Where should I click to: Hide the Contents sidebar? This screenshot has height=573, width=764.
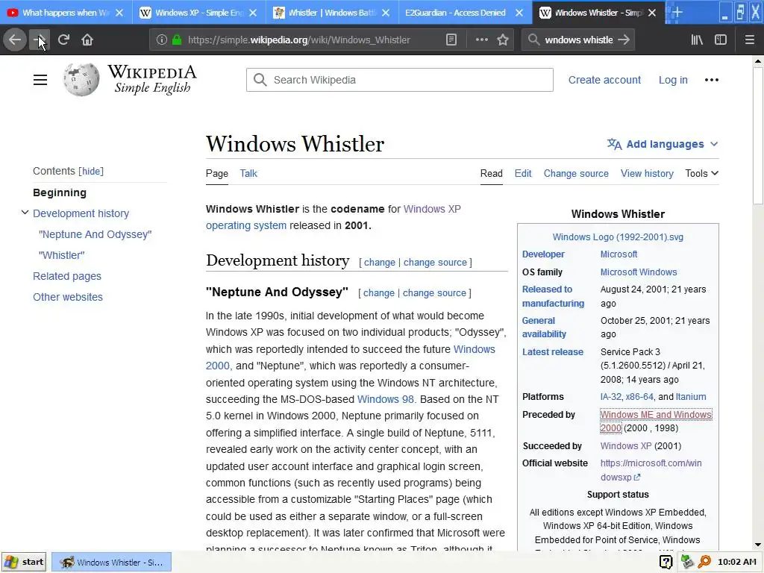pos(91,171)
